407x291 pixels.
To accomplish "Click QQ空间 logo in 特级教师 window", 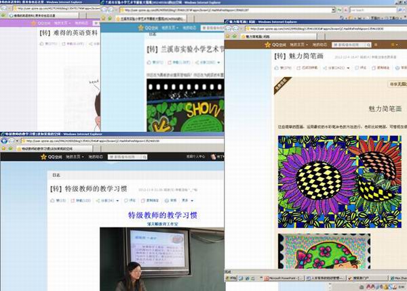I will pos(52,157).
